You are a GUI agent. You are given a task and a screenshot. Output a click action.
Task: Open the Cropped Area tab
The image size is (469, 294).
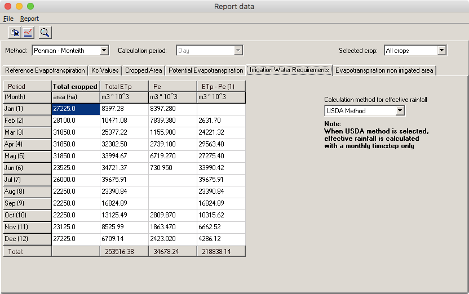[144, 70]
